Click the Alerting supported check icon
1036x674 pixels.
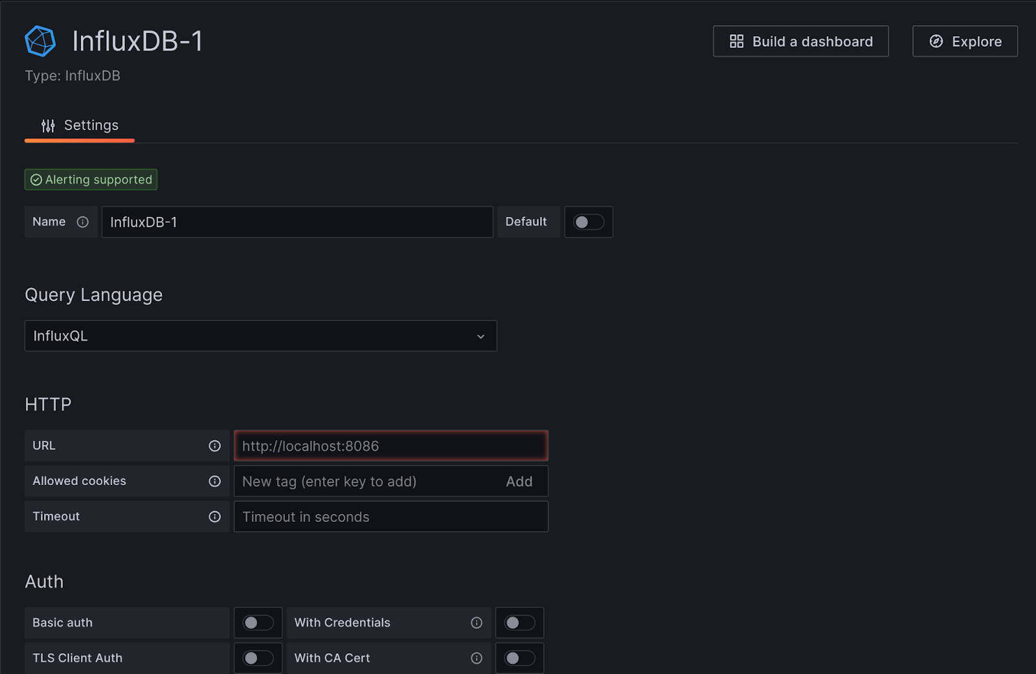click(x=36, y=180)
